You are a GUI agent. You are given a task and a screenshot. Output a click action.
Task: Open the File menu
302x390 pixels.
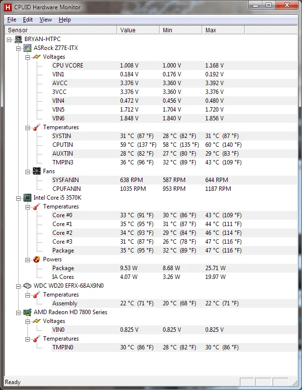pyautogui.click(x=12, y=20)
